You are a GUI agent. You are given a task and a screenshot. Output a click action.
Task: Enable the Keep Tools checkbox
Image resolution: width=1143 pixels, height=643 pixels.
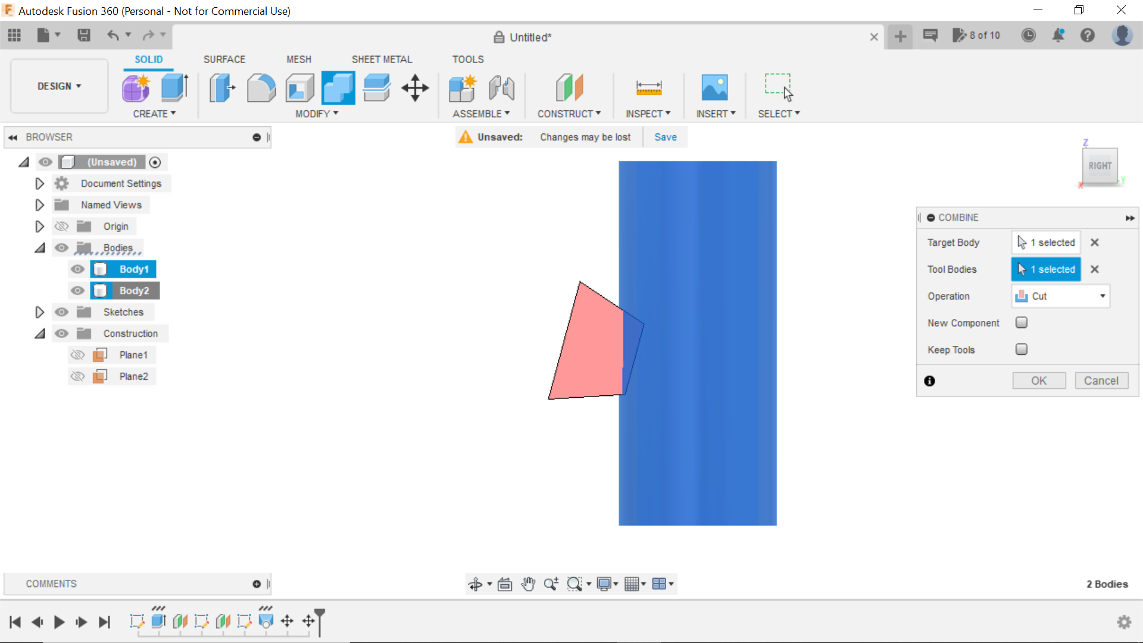[1022, 349]
